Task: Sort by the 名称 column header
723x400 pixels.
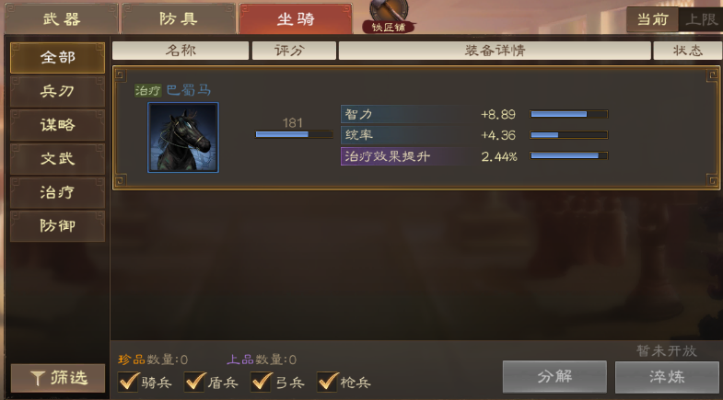Action: click(x=181, y=51)
